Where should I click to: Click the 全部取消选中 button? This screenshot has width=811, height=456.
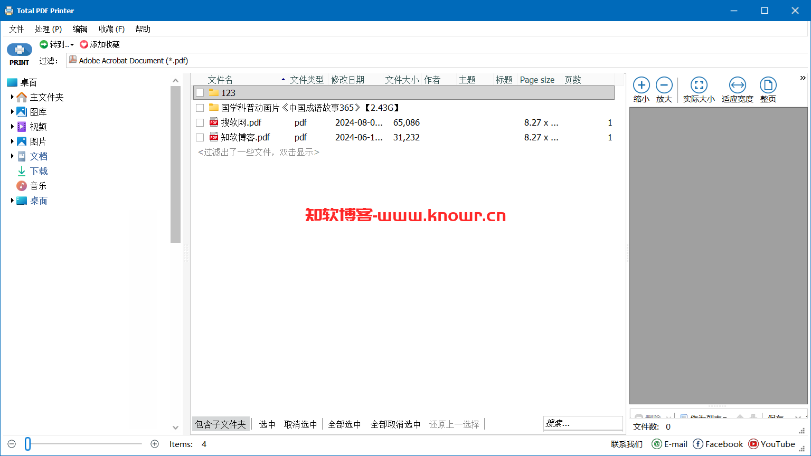(x=395, y=424)
